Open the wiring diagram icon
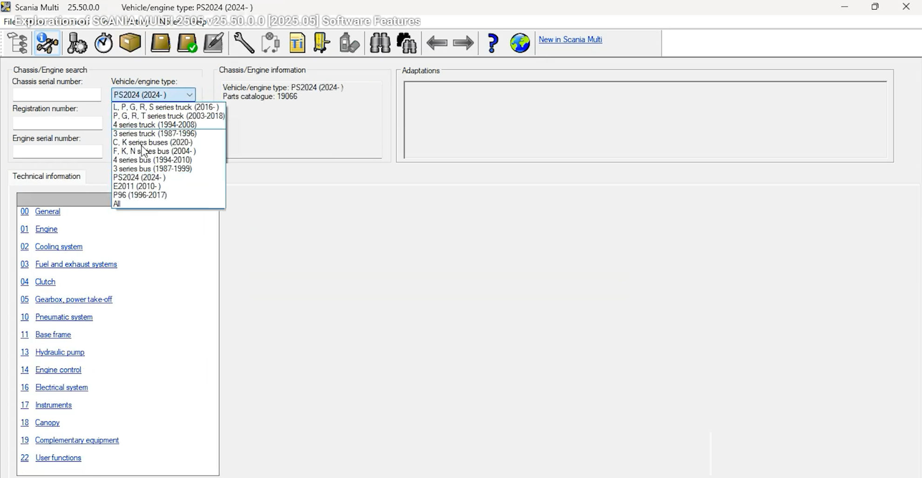This screenshot has width=922, height=478. tap(270, 43)
